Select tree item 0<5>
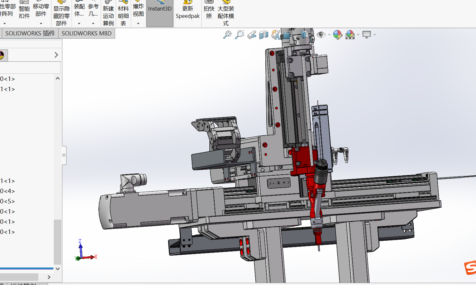Screen dimensions: 476x285 coord(7,201)
